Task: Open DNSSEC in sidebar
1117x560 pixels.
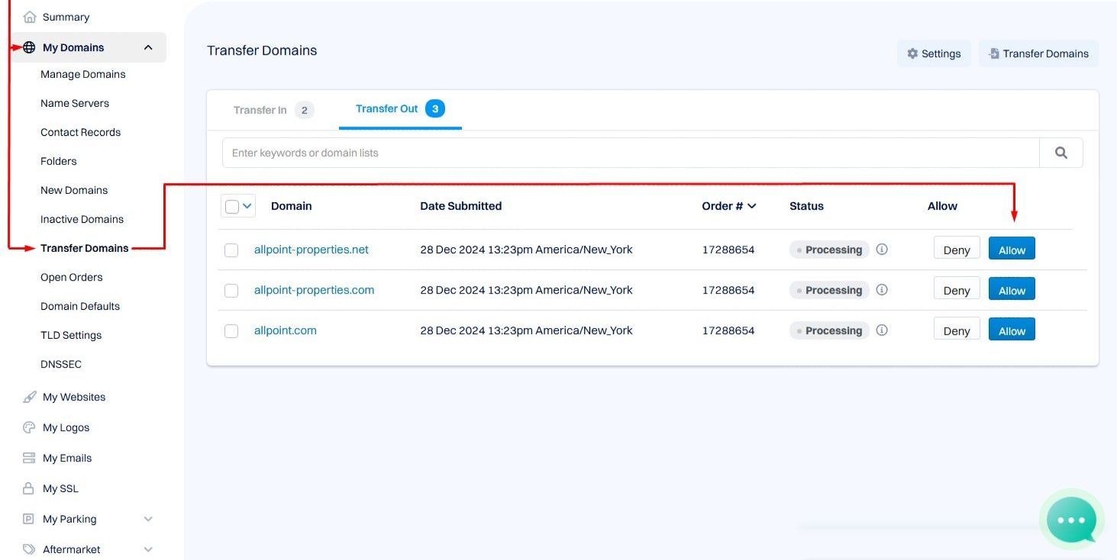Action: click(x=61, y=364)
